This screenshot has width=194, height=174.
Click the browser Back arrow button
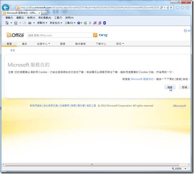point(6,7)
